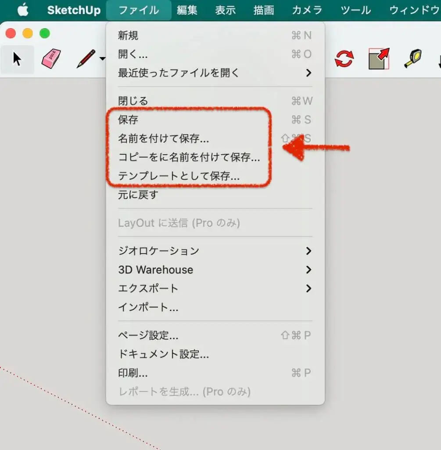Viewport: 441px width, 450px height.
Task: Expand 最近使ったファイルを開く submenu
Action: tap(215, 73)
